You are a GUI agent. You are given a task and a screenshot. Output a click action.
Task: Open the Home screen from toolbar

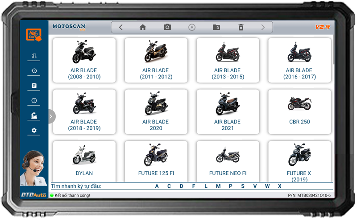pyautogui.click(x=143, y=28)
